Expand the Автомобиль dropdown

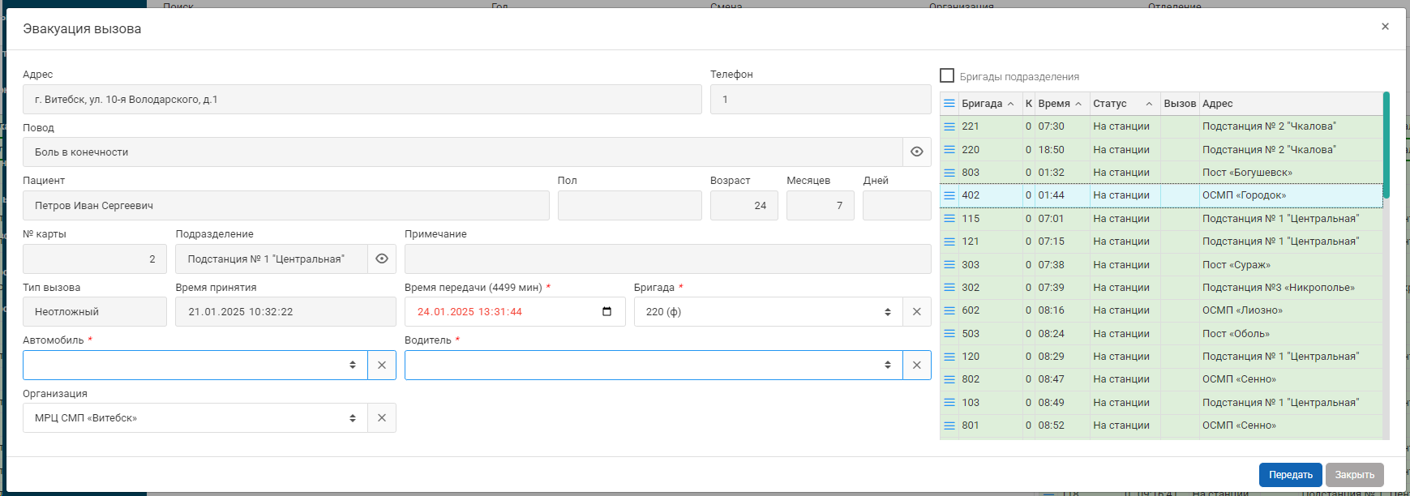tap(353, 366)
